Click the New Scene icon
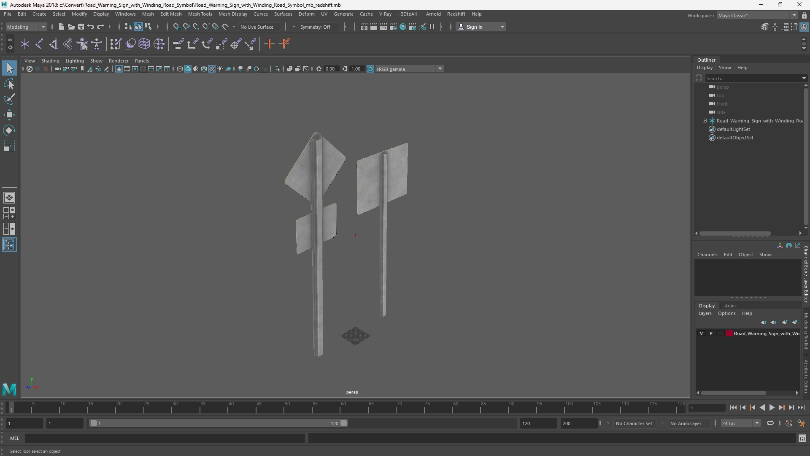Screen dimensions: 810x456 (x=61, y=27)
